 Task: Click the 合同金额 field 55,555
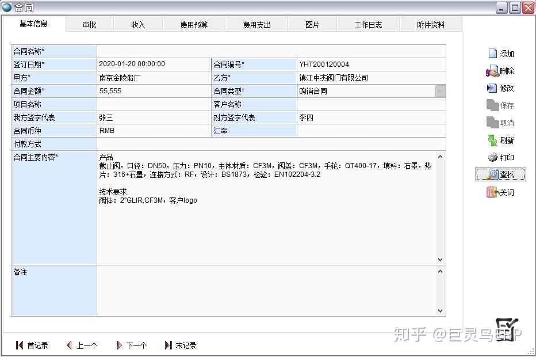tap(154, 91)
